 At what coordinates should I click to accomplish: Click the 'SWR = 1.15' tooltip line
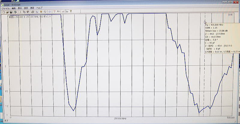click(x=211, y=28)
